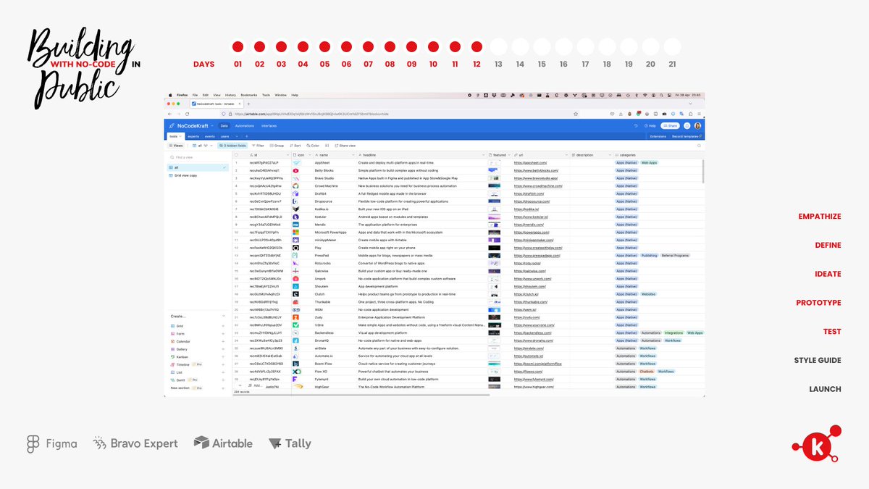Switch to the users table tab

coord(224,136)
